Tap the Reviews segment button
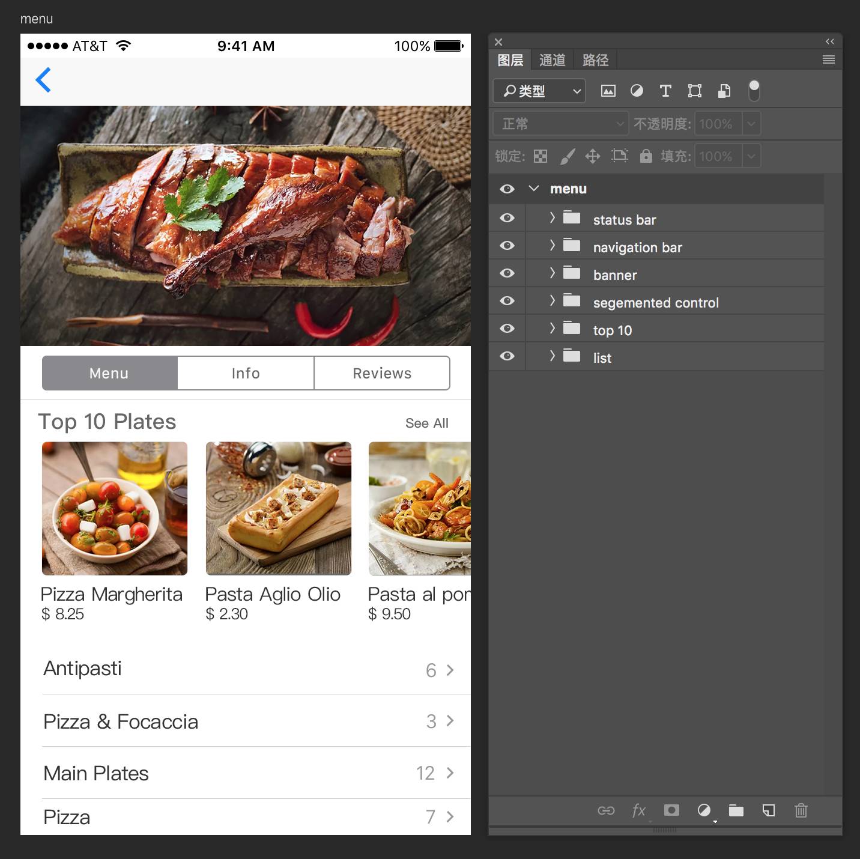The height and width of the screenshot is (859, 860). [382, 373]
